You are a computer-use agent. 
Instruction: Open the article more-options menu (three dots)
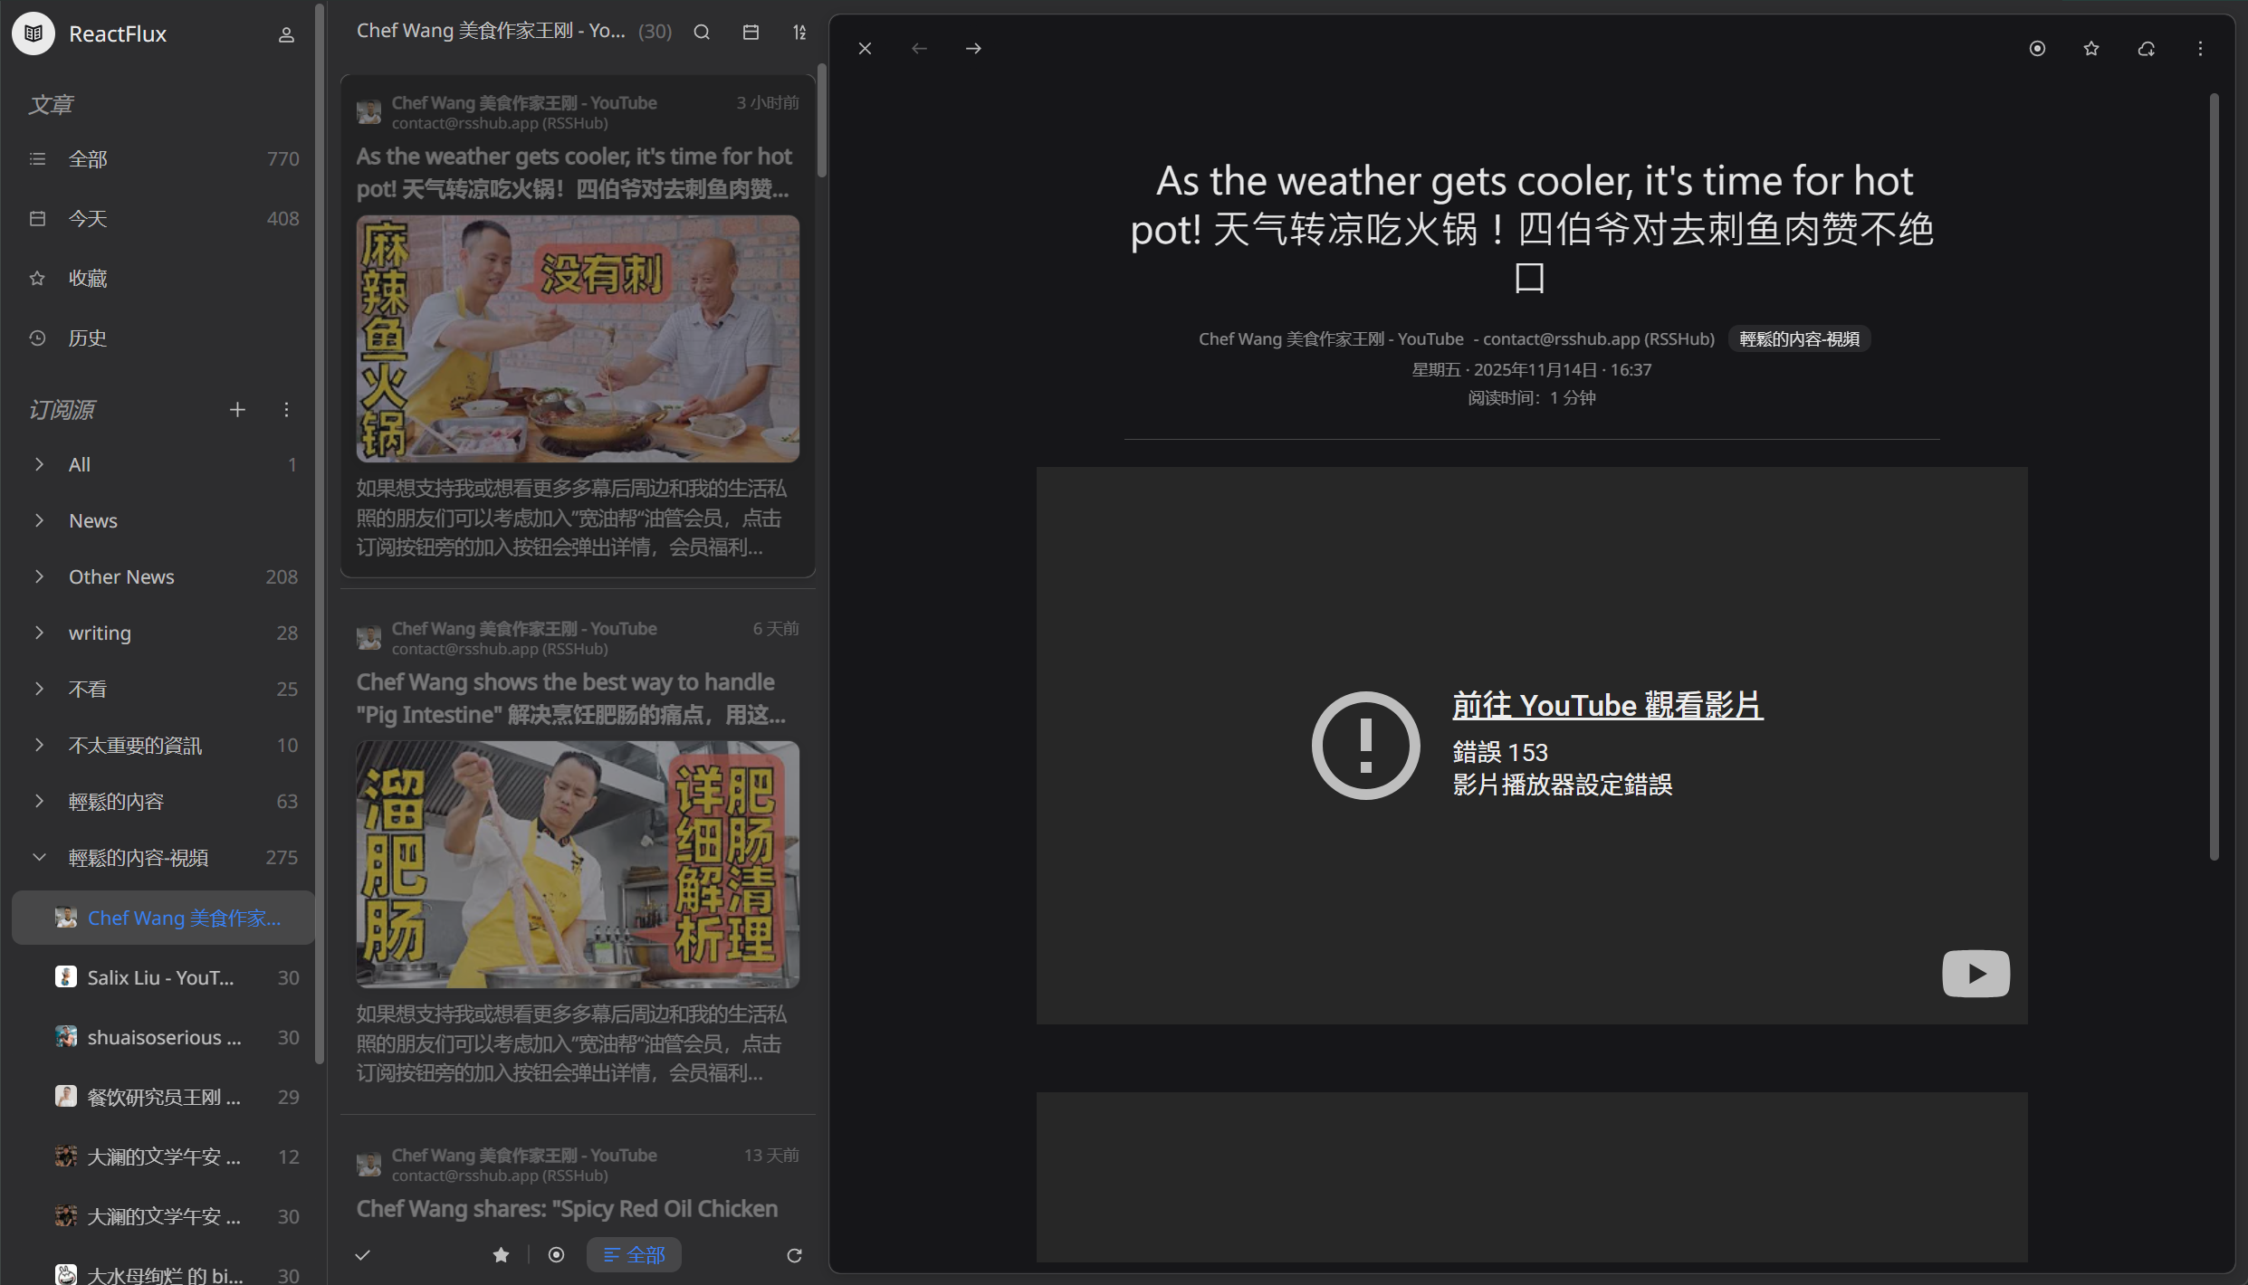[2200, 49]
